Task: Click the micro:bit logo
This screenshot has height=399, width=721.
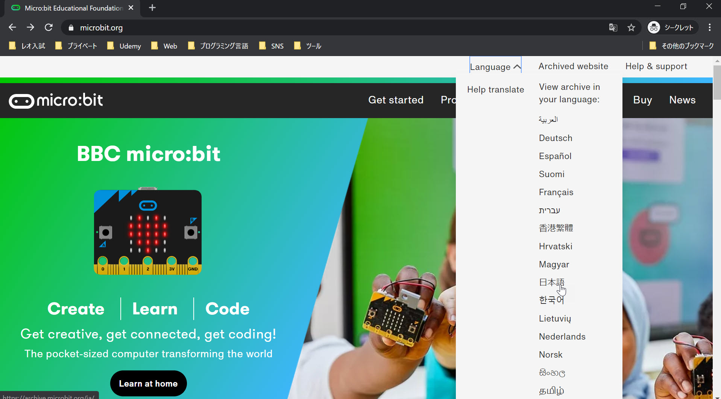Action: [x=56, y=100]
